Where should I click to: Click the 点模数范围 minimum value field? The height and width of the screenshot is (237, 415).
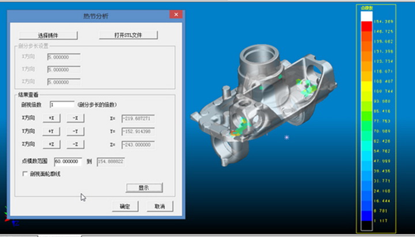point(68,162)
